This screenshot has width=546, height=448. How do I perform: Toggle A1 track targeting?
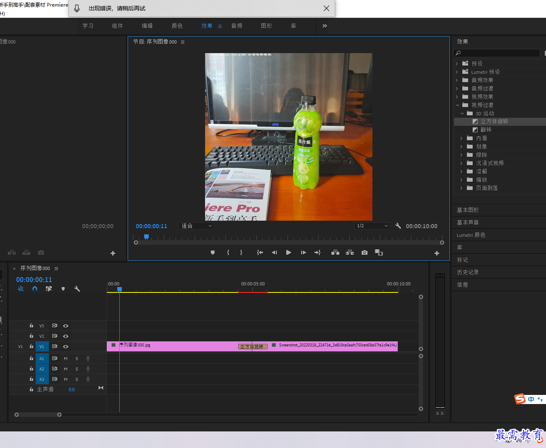coord(42,358)
